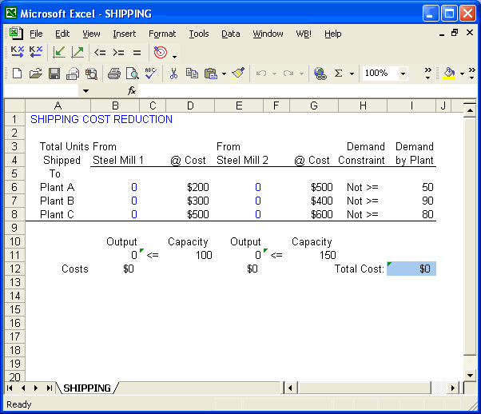Cut selection with scissors icon
The height and width of the screenshot is (414, 481).
(173, 74)
